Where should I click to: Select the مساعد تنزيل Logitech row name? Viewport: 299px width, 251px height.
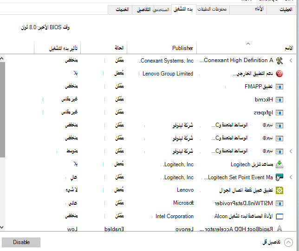click(252, 164)
